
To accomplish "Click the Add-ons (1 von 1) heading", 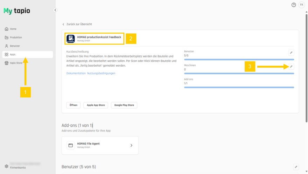I will point(77,125).
